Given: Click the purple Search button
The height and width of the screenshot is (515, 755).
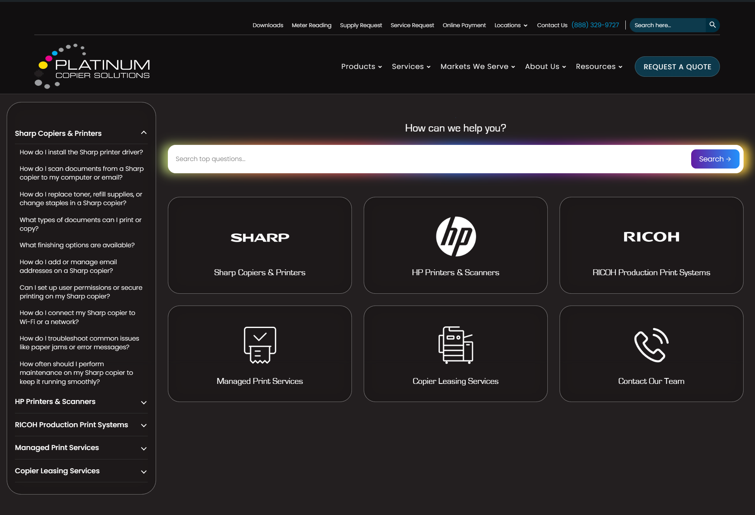Looking at the screenshot, I should pos(715,159).
